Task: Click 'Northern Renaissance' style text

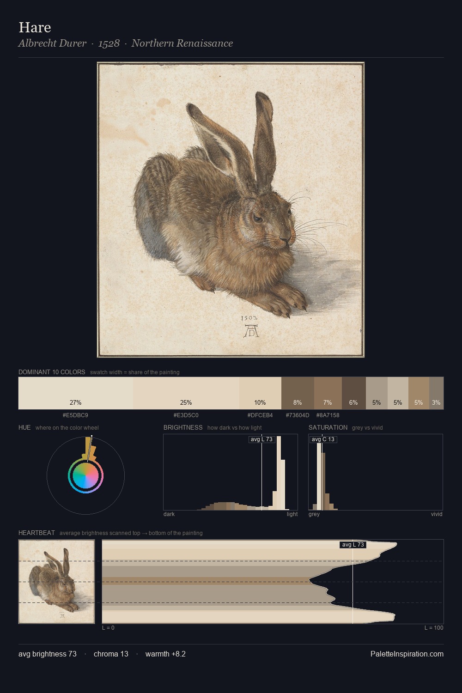Action: click(182, 43)
